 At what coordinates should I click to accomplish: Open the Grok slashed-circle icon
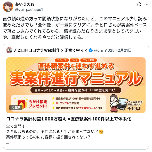pos(139,4)
